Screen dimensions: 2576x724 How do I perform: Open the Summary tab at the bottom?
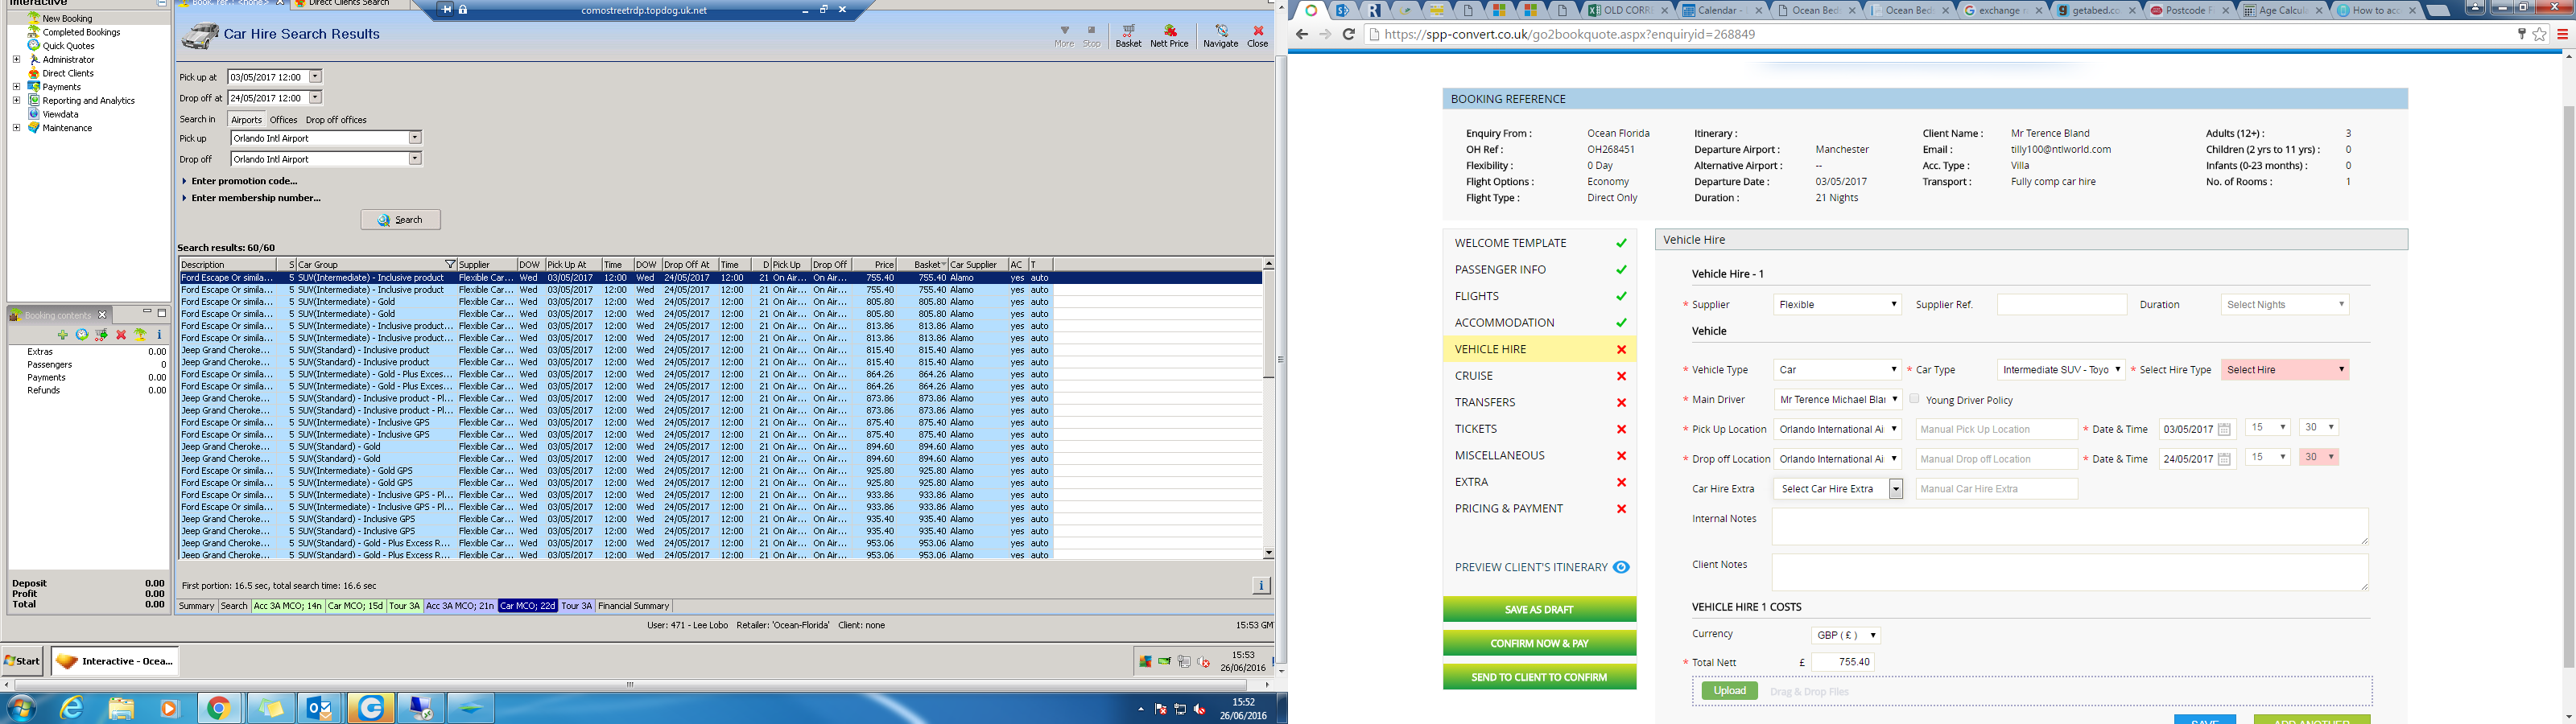196,606
